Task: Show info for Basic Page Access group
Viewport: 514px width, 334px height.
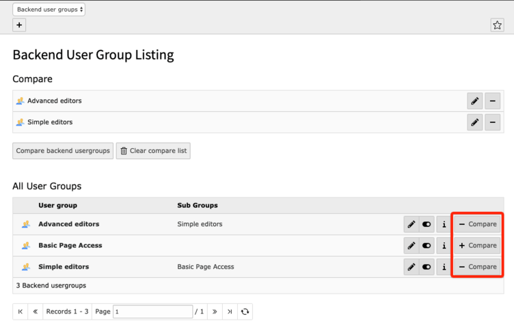Action: point(444,246)
